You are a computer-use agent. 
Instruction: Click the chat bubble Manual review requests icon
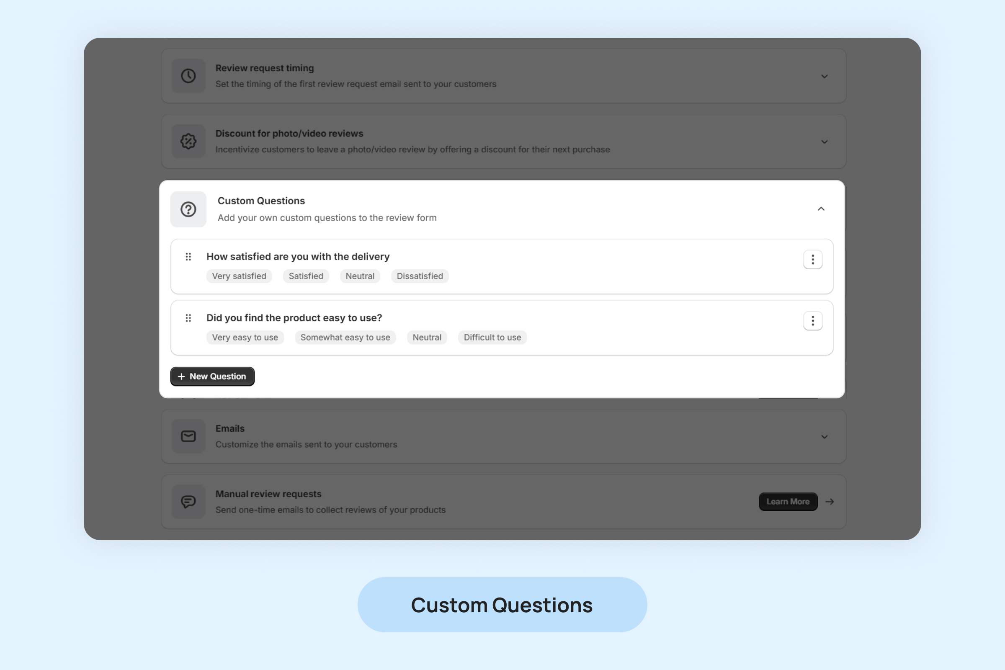pos(188,502)
